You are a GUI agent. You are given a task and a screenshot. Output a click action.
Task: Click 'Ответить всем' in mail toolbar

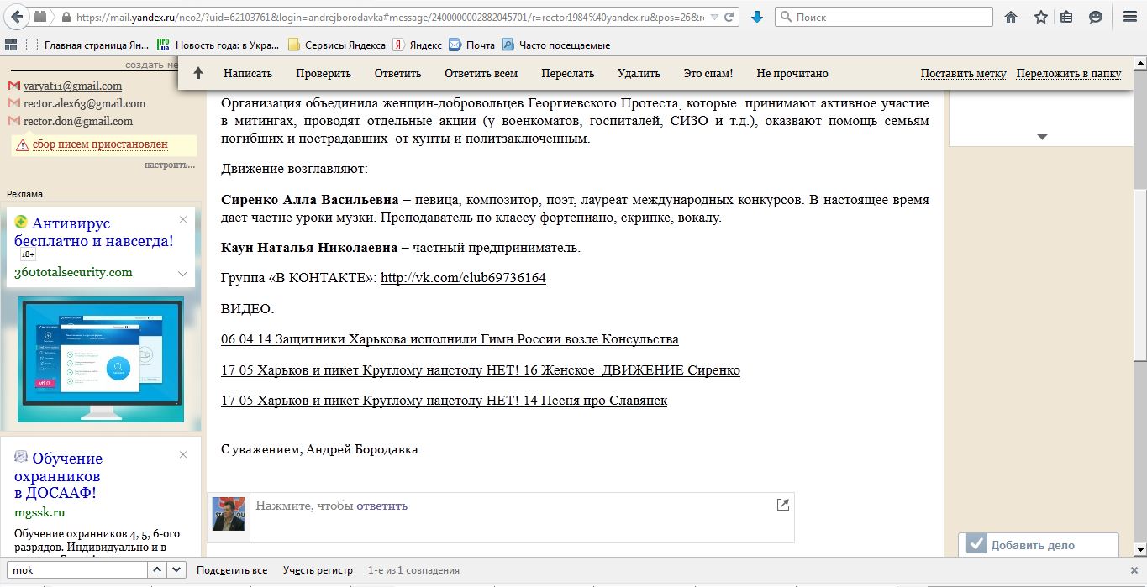click(481, 73)
